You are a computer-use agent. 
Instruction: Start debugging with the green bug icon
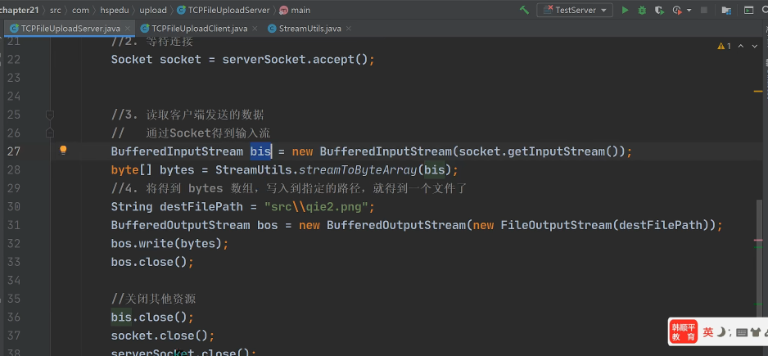click(642, 10)
